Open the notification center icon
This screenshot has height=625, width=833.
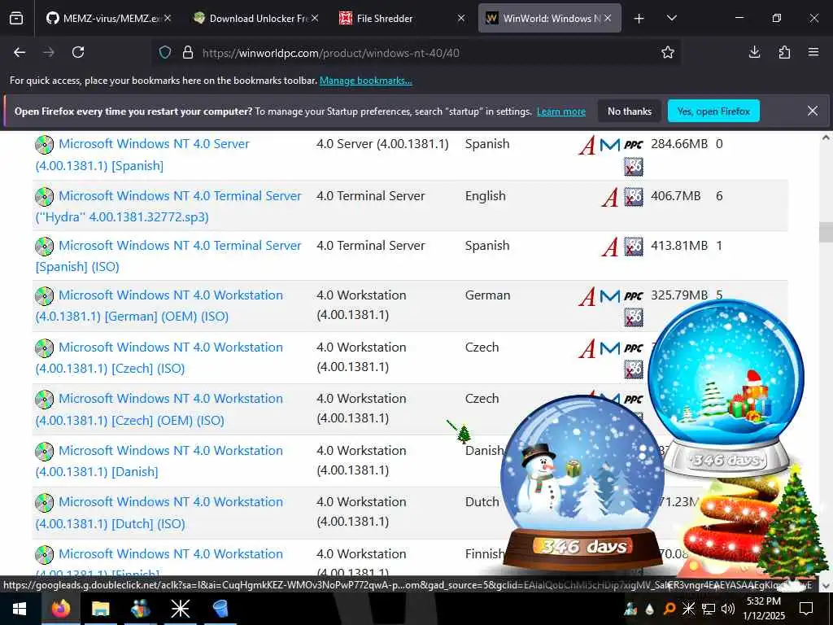[x=806, y=609]
